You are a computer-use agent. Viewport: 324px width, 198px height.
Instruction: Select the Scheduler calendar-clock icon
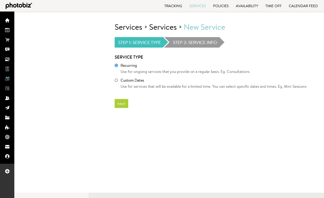pos(7,79)
